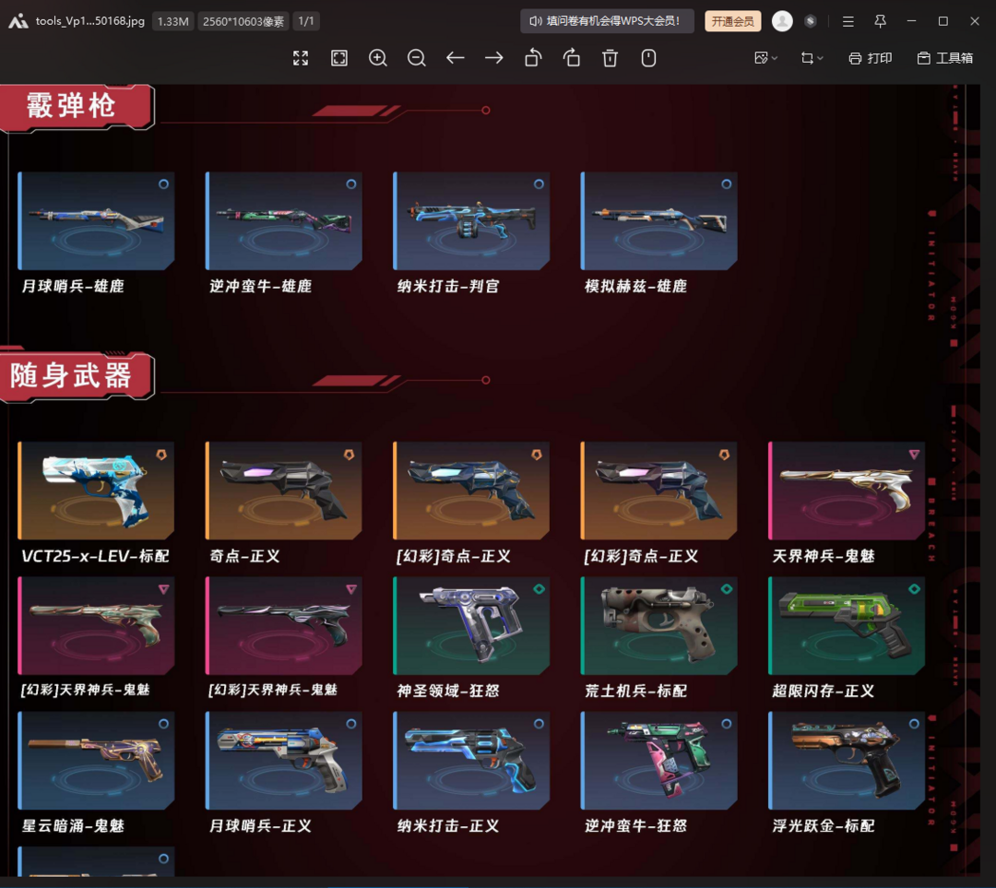Open the 工具箱 toolbox
The image size is (996, 888).
click(x=945, y=58)
